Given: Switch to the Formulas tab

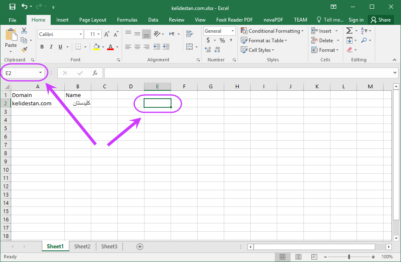Looking at the screenshot, I should [x=127, y=20].
